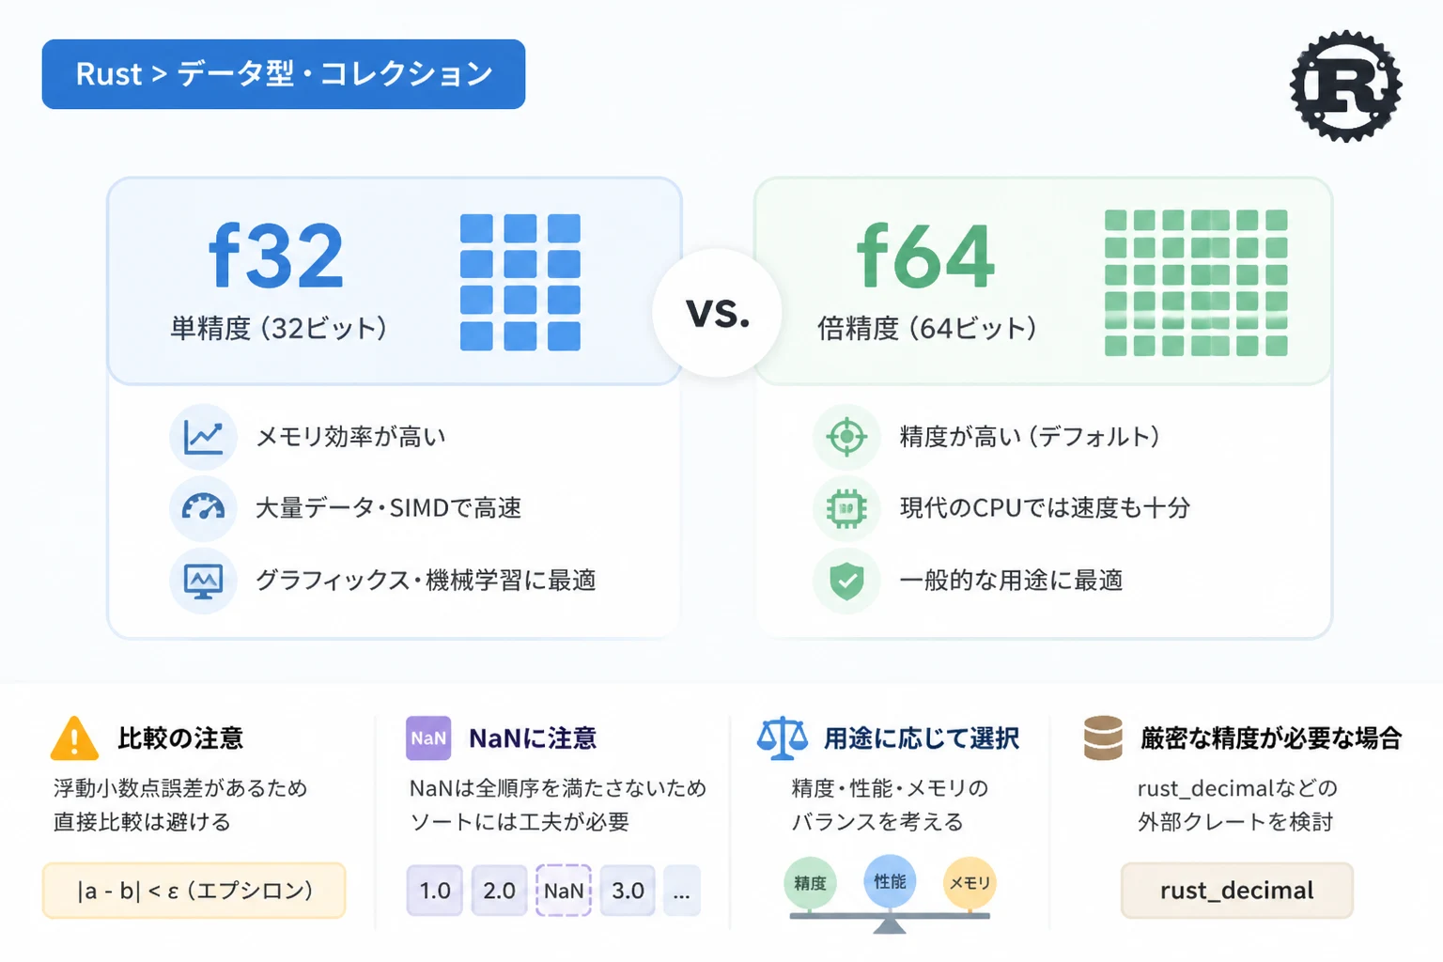Select the epsilon comparison formula box
This screenshot has height=962, width=1443.
(x=194, y=891)
